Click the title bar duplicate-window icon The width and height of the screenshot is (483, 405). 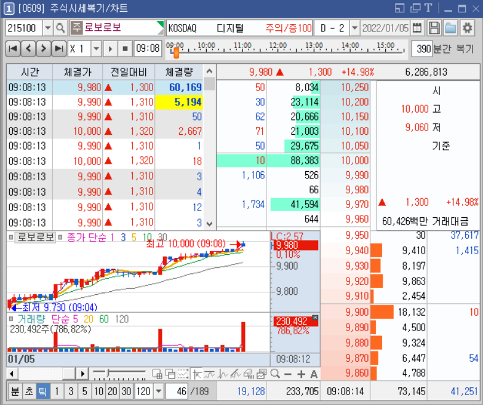(x=415, y=9)
